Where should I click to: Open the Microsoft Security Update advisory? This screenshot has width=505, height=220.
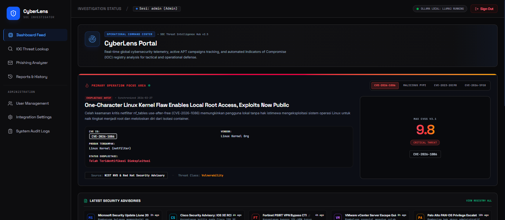pyautogui.click(x=123, y=215)
